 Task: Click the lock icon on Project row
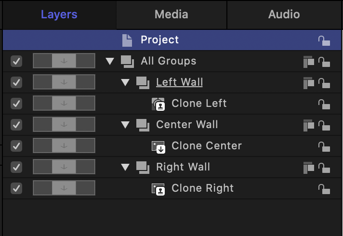pos(324,41)
